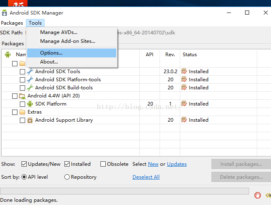
Task: Tick the Android SDK Tools checkbox
Action: (22, 72)
